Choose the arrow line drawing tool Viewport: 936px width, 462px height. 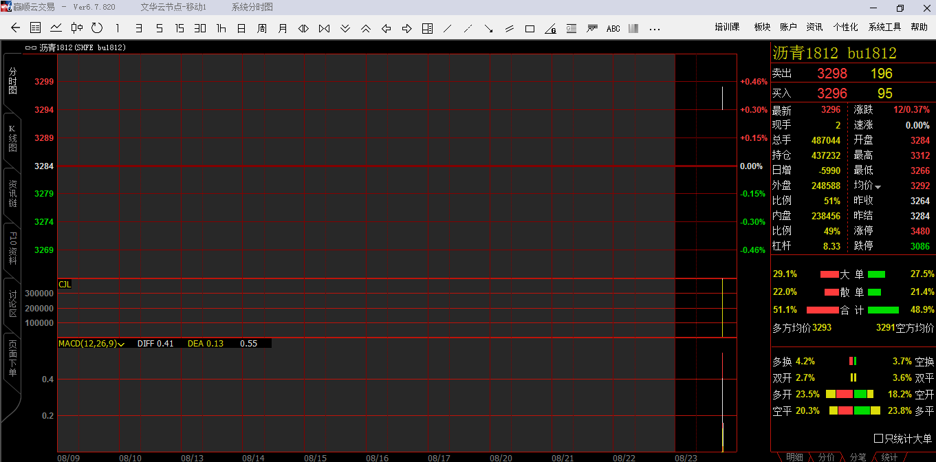(488, 29)
